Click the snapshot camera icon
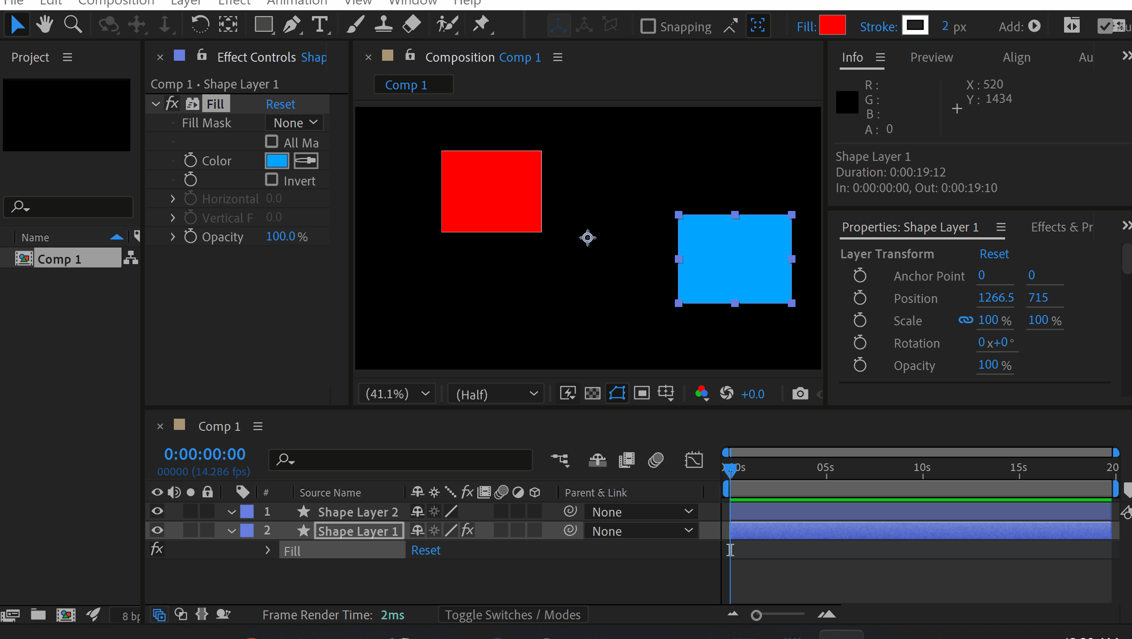The height and width of the screenshot is (639, 1132). coord(800,394)
